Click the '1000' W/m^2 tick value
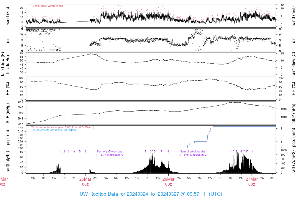This screenshot has width=302, height=206. click(x=284, y=150)
